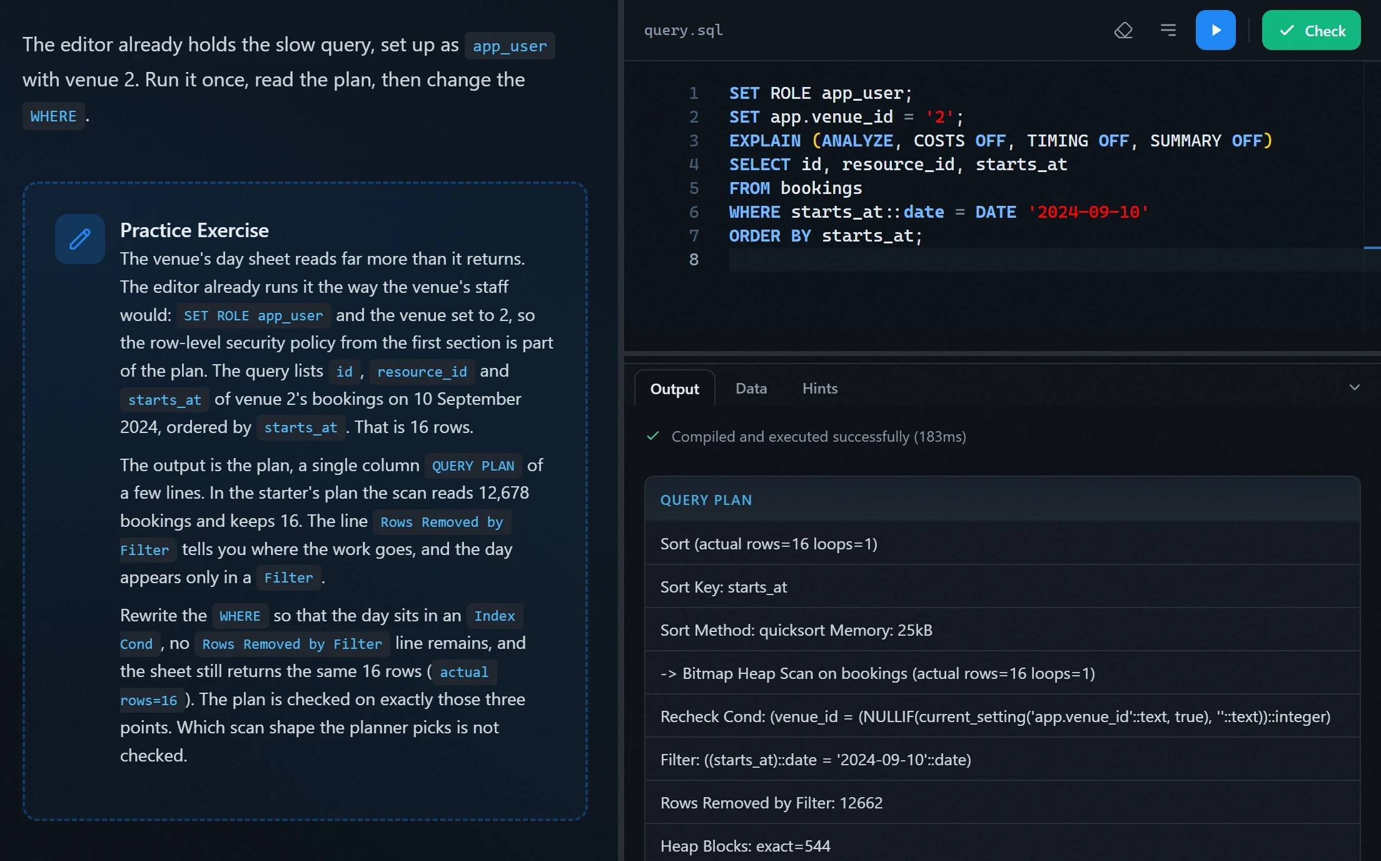Open the Hints tab
This screenshot has height=861, width=1381.
[x=819, y=388]
